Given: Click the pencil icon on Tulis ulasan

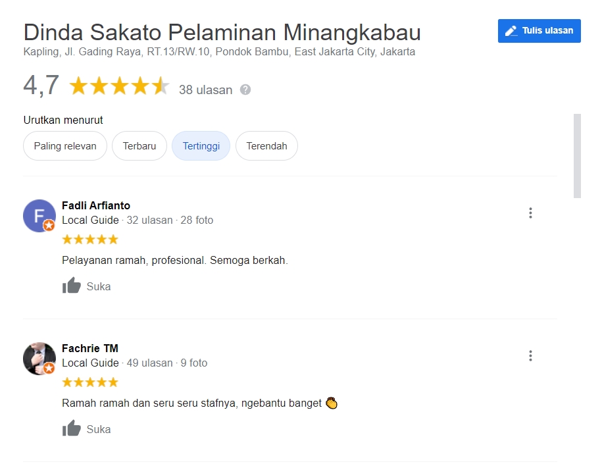Looking at the screenshot, I should [x=511, y=31].
